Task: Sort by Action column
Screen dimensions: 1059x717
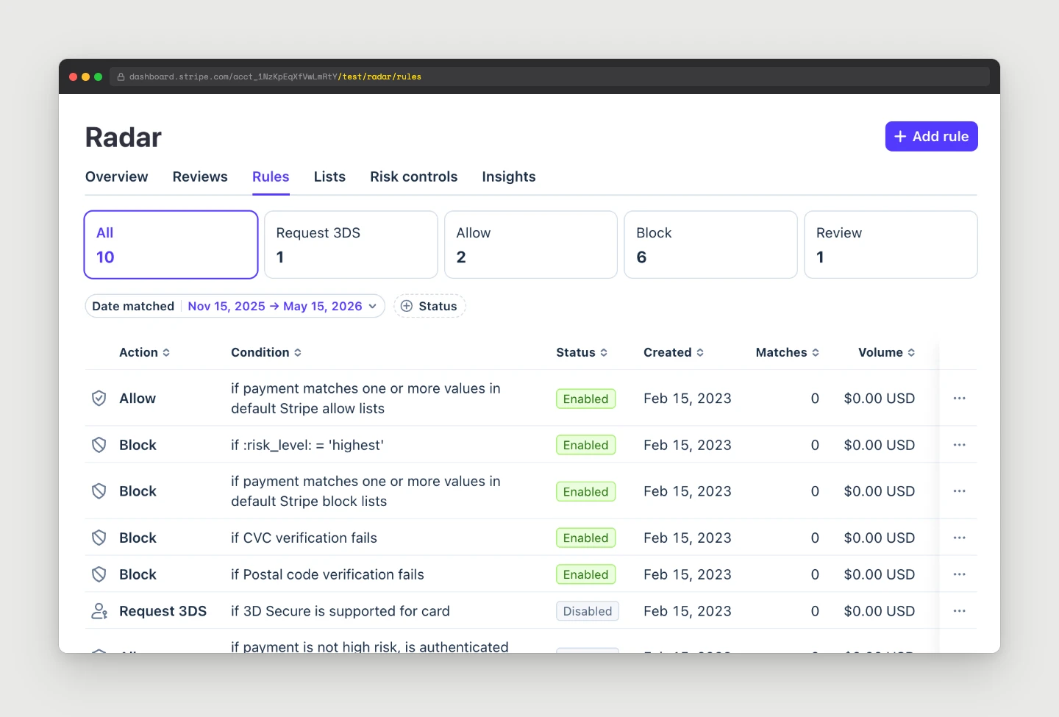Action: click(x=145, y=352)
